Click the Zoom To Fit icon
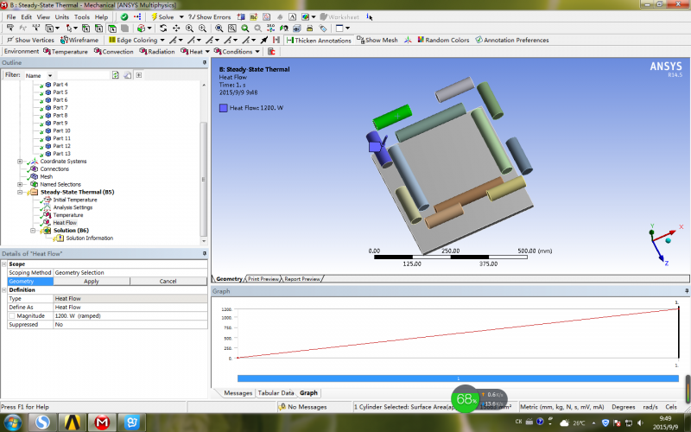691x432 pixels. tap(219, 29)
